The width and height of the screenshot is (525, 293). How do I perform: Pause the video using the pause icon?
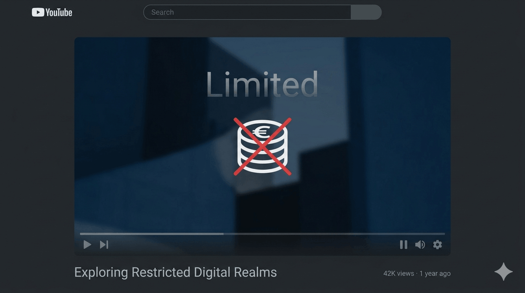coord(404,245)
